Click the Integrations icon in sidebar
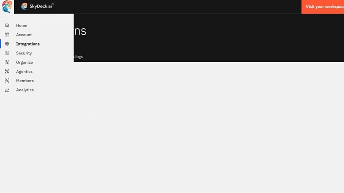The width and height of the screenshot is (344, 193). 7,44
